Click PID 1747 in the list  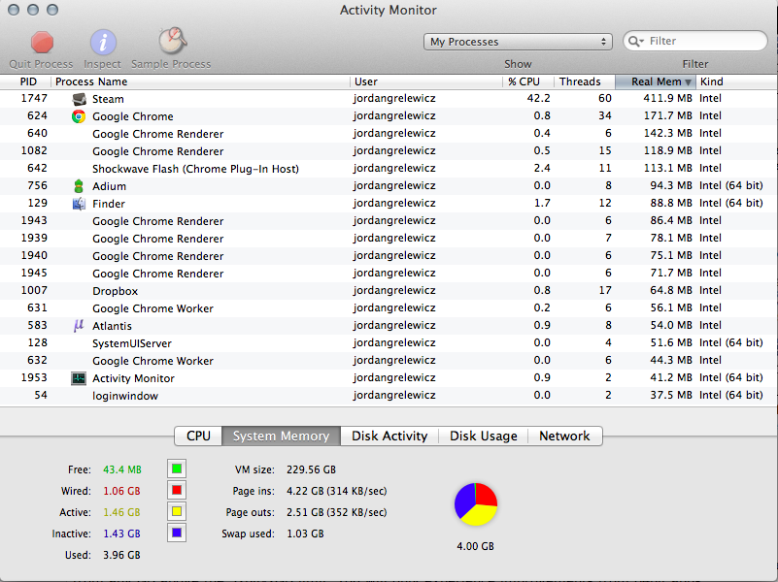(x=34, y=99)
